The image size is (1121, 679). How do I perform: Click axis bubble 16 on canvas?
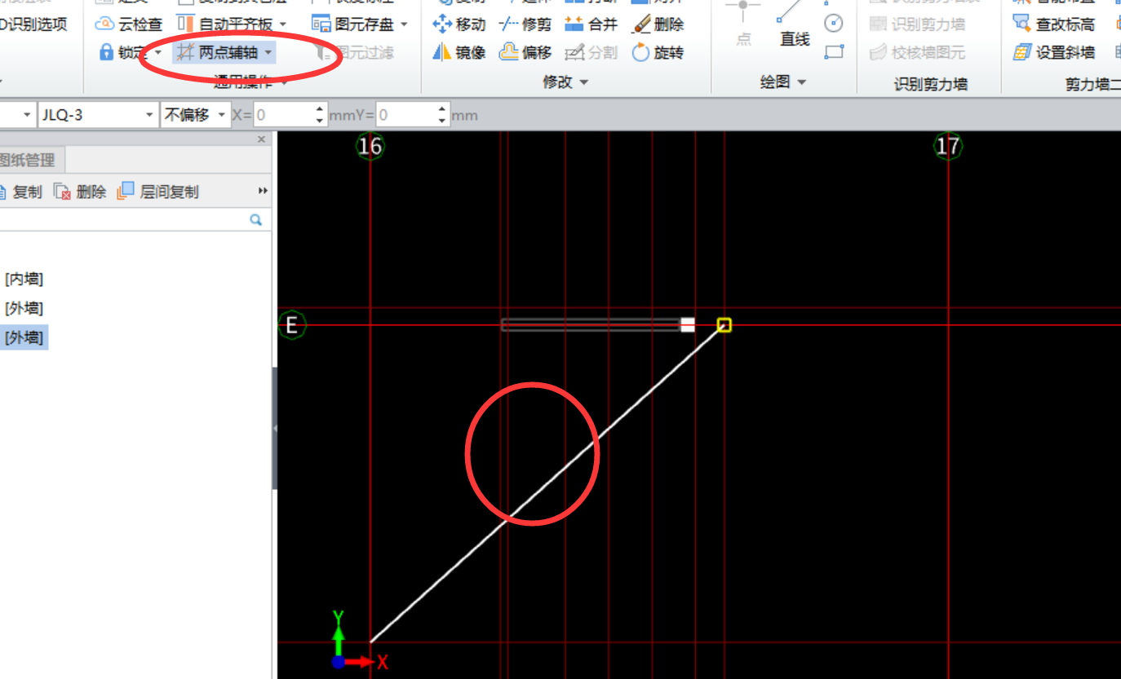370,146
